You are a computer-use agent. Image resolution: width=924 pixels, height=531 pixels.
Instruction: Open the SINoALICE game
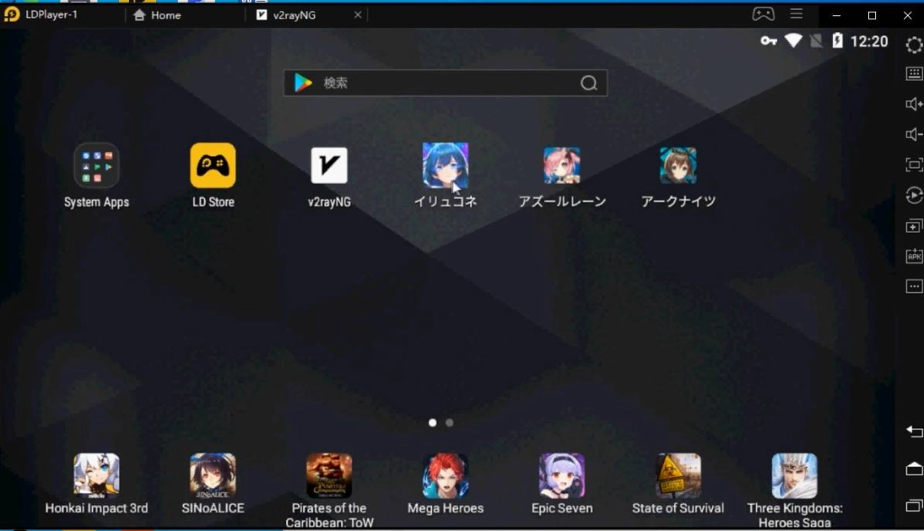(x=213, y=476)
